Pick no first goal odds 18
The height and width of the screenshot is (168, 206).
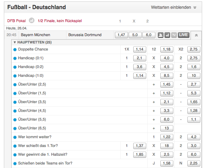(x=167, y=146)
